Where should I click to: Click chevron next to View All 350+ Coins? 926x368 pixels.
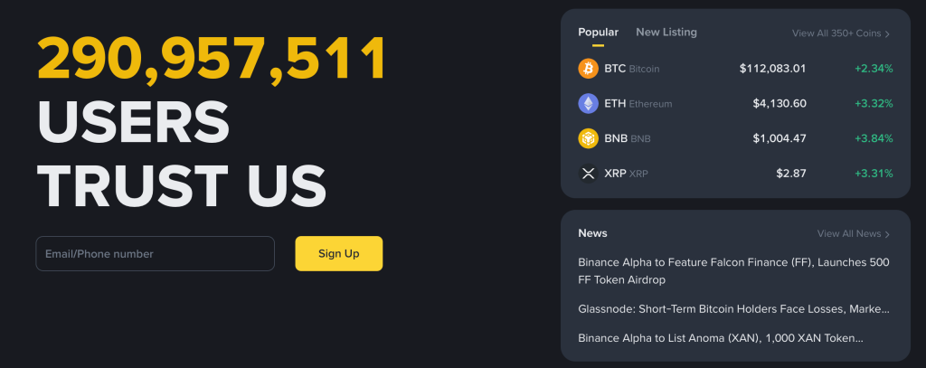(x=888, y=34)
